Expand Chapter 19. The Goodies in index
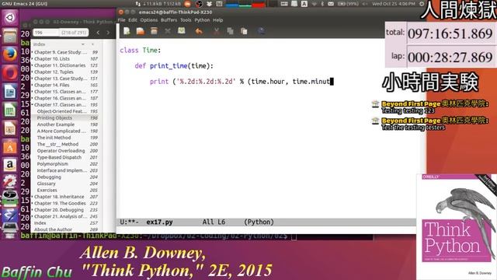Viewport: 497px width, 280px height. 33,203
